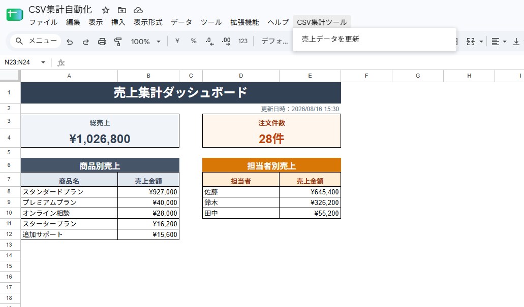Select the ¥16,200 cell
This screenshot has width=524, height=307.
click(x=148, y=224)
